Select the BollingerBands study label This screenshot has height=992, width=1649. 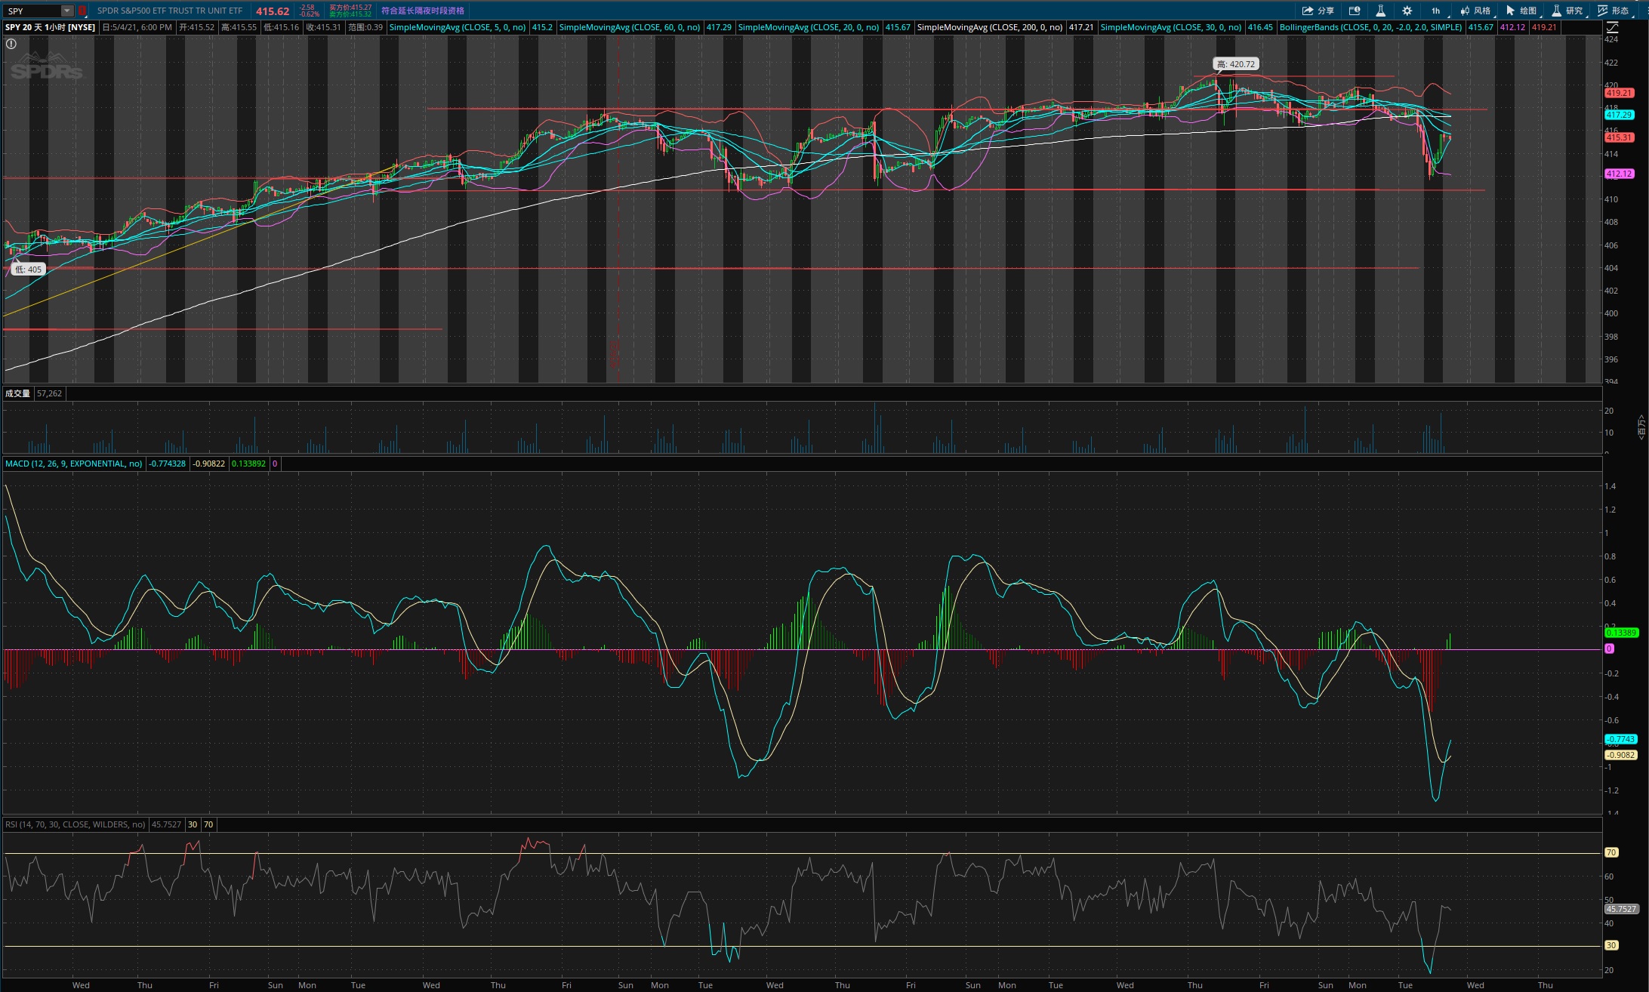point(1370,27)
